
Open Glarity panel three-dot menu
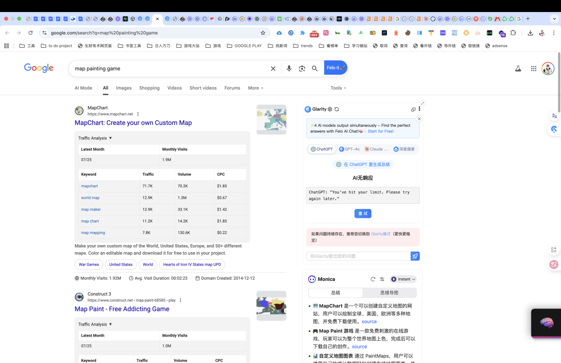click(419, 109)
